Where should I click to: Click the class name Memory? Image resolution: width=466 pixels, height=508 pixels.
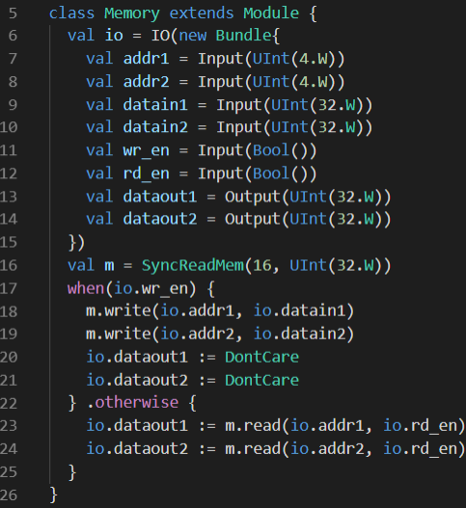pyautogui.click(x=132, y=14)
